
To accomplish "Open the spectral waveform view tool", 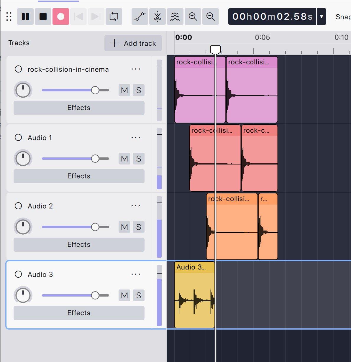I will (x=175, y=17).
